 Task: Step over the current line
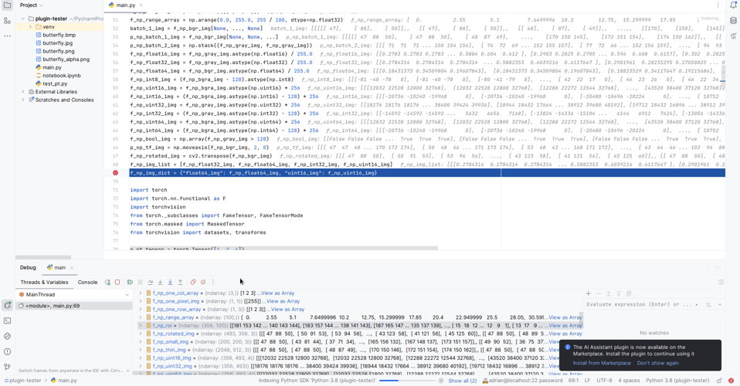150,283
